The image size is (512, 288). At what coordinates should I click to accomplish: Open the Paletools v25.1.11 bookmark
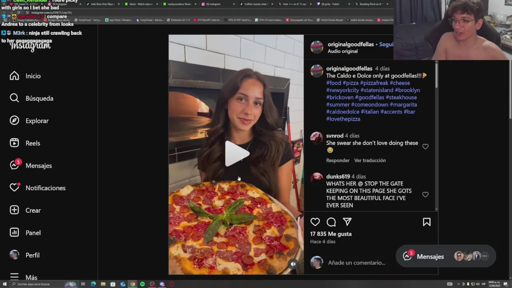pos(178,20)
